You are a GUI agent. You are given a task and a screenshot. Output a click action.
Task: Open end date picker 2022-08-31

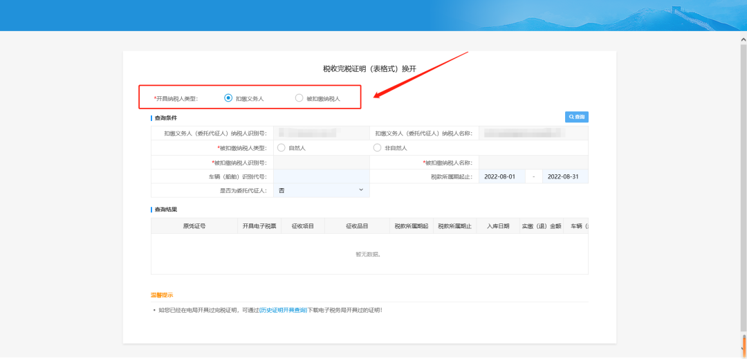(565, 176)
